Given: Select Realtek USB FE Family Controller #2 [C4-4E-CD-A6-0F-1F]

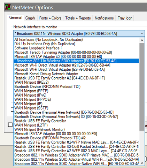Looking at the screenshot, I should click(77, 78).
